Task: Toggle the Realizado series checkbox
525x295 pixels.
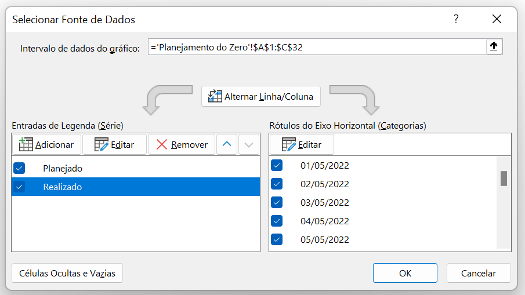Action: (x=20, y=187)
